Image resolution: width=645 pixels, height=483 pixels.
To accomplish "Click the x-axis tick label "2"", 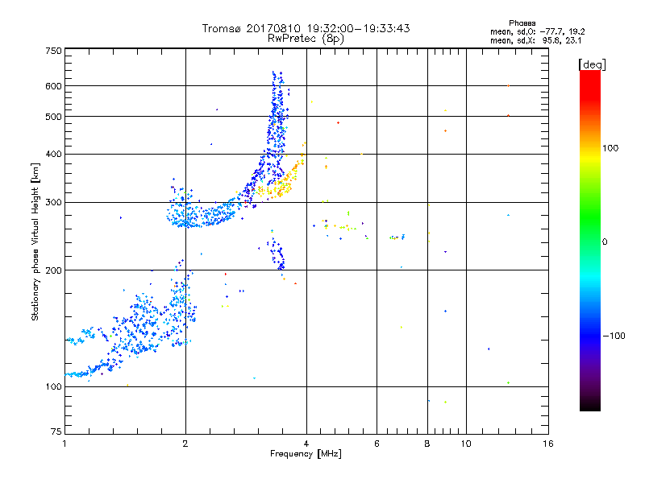I will click(185, 444).
